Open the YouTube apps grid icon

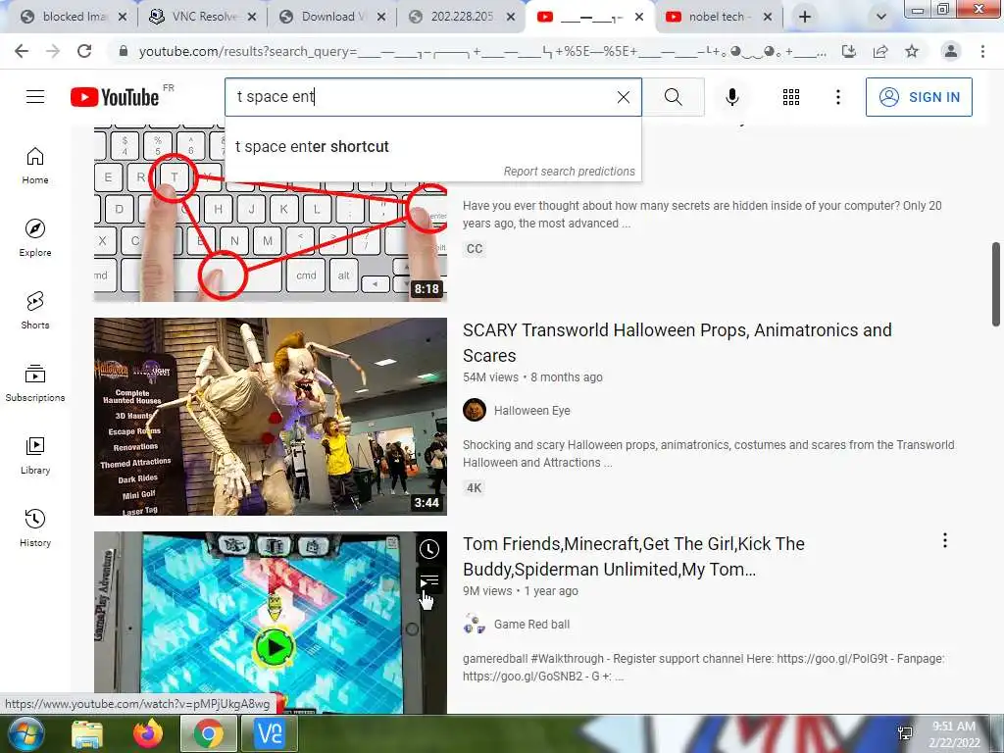(791, 97)
